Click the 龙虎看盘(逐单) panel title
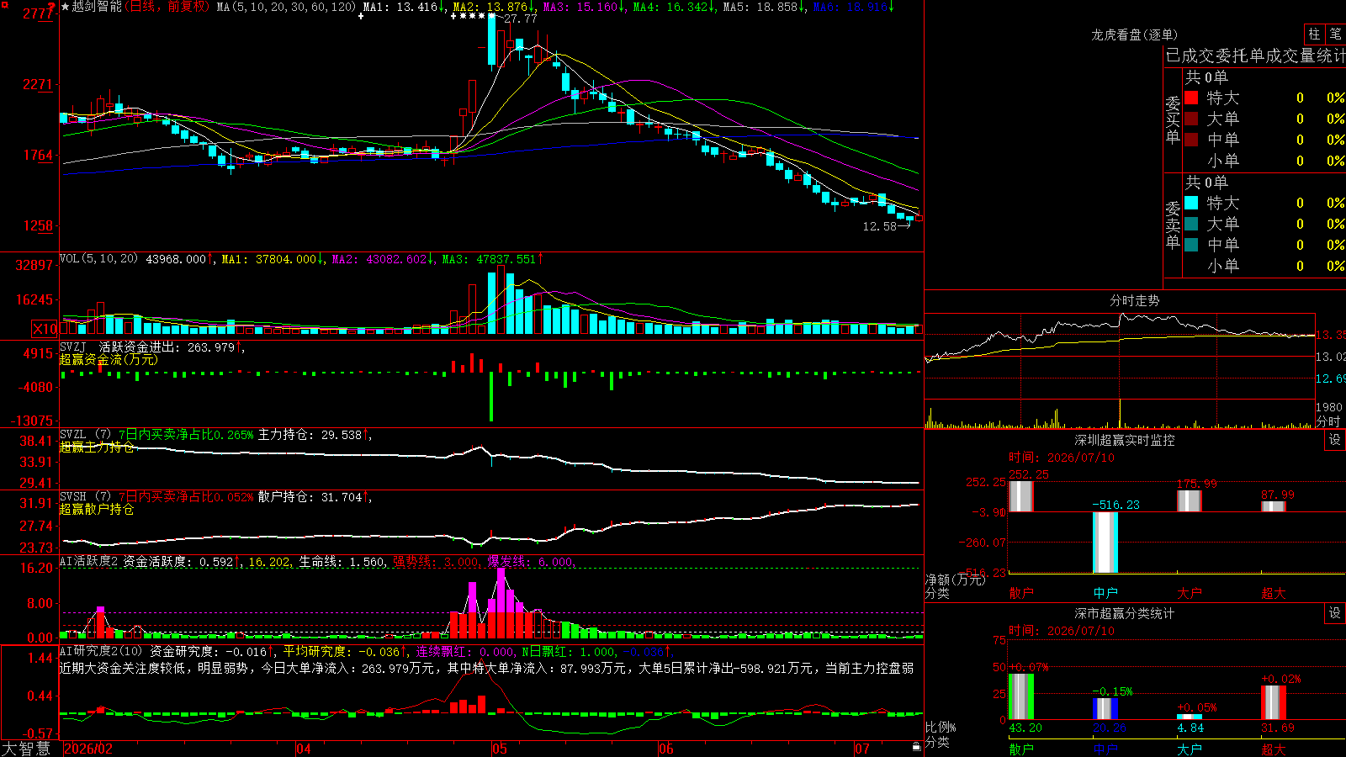Image resolution: width=1346 pixels, height=757 pixels. [1135, 34]
